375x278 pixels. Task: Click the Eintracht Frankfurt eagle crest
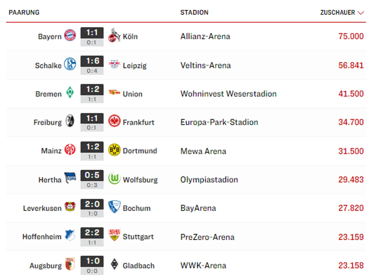(114, 121)
